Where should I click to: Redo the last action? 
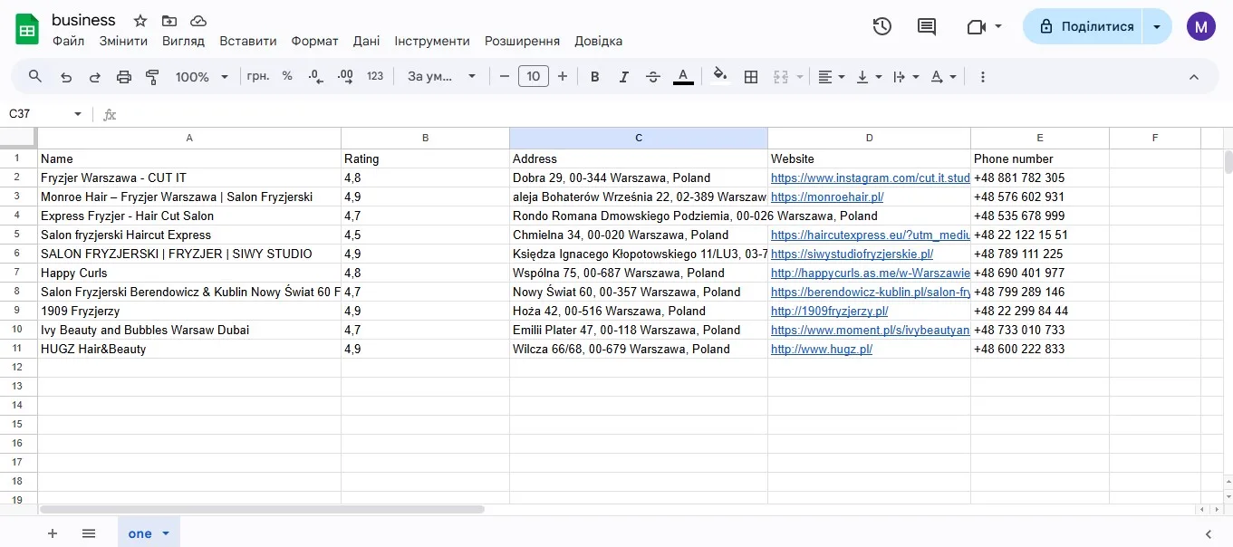[95, 77]
